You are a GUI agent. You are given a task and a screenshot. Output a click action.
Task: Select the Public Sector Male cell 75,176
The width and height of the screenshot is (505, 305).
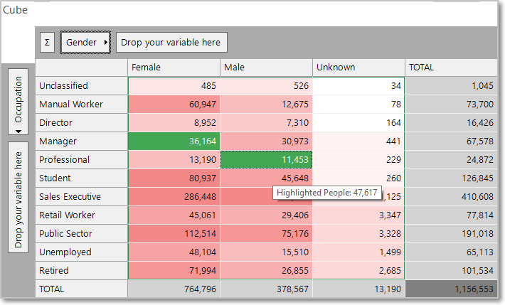coord(266,233)
